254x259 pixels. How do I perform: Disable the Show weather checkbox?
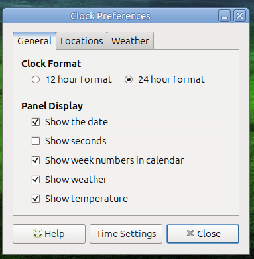coord(36,180)
